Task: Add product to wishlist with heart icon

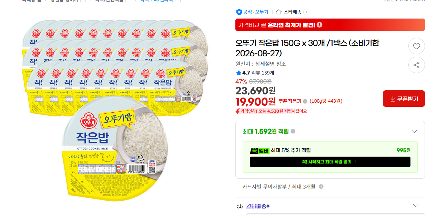Action: (x=416, y=46)
